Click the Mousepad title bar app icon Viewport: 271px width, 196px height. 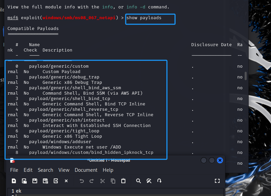13,161
